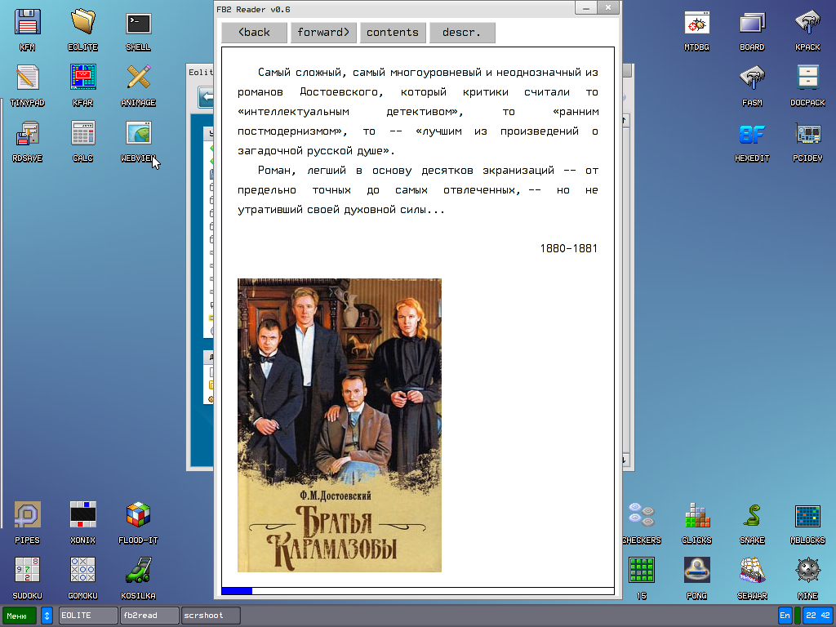This screenshot has height=627, width=836.
Task: Minimize the FB2 Reader window
Action: [586, 8]
